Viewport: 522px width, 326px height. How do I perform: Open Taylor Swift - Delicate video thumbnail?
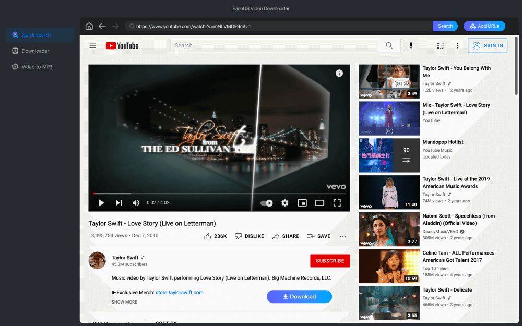point(389,303)
